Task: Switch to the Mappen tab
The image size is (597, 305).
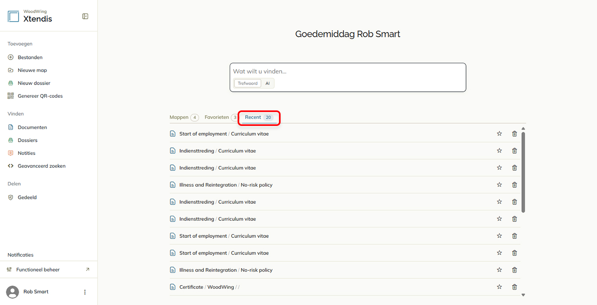Action: [x=184, y=117]
